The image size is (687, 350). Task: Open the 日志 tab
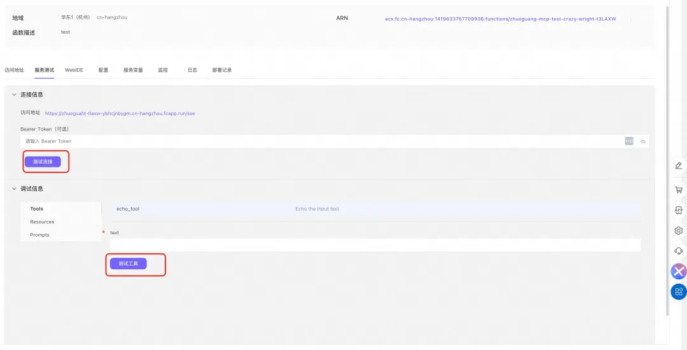click(192, 70)
